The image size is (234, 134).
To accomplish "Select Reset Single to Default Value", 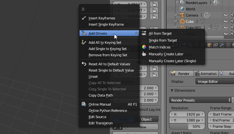I will tap(111, 70).
